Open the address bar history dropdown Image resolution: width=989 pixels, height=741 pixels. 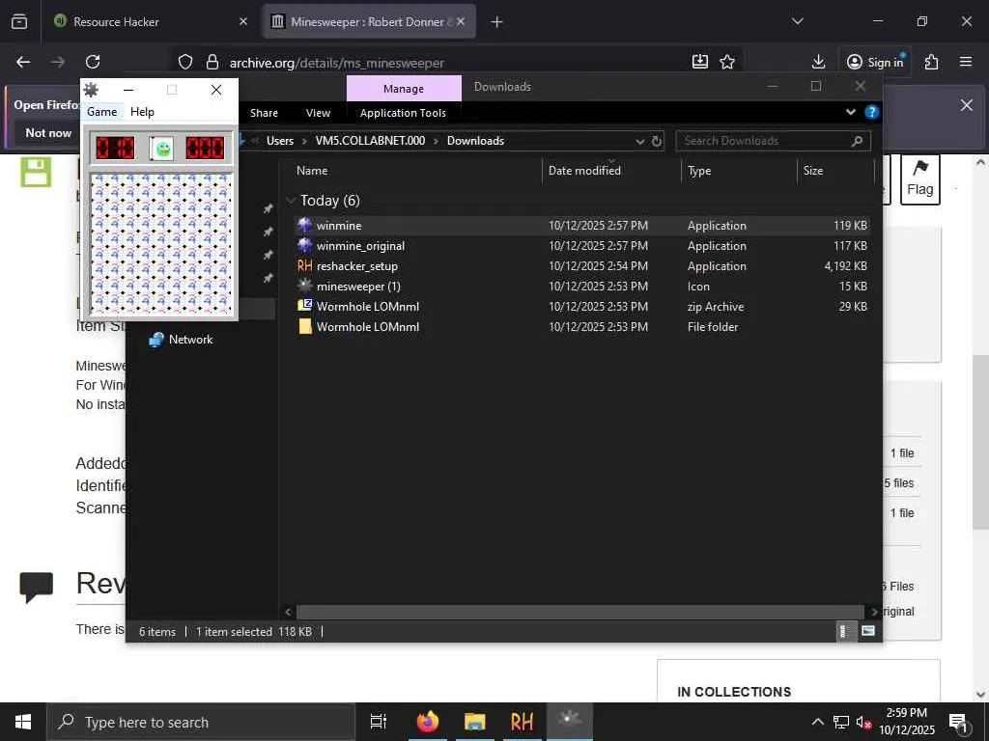click(x=640, y=141)
